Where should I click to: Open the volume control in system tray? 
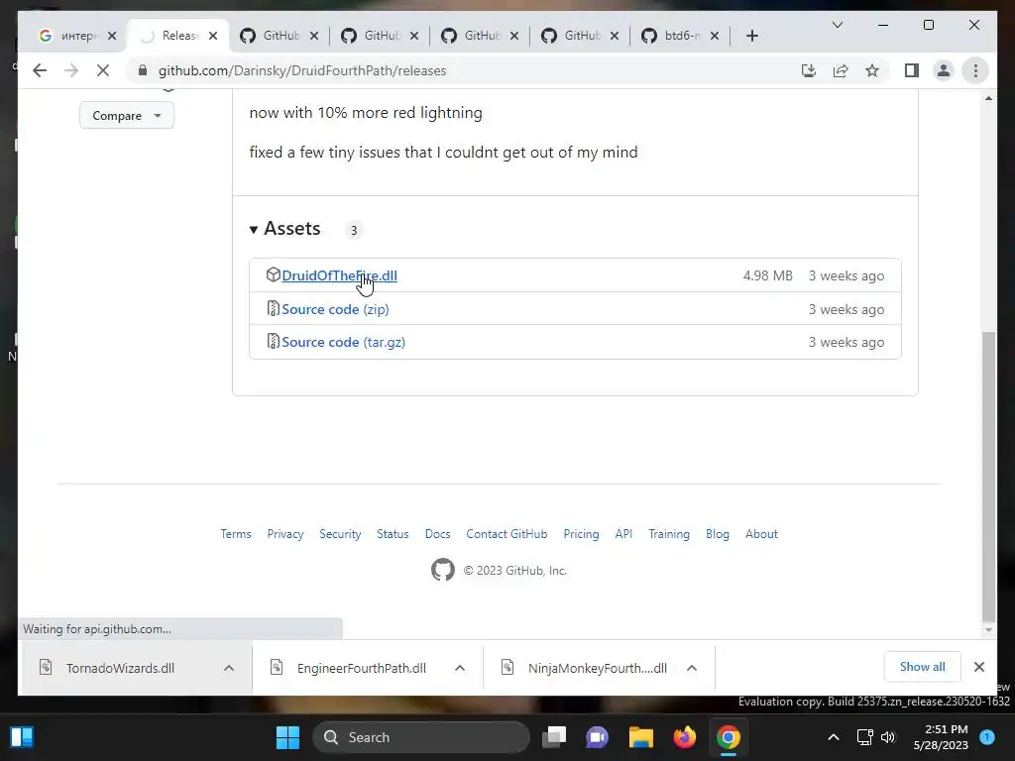[x=887, y=737]
